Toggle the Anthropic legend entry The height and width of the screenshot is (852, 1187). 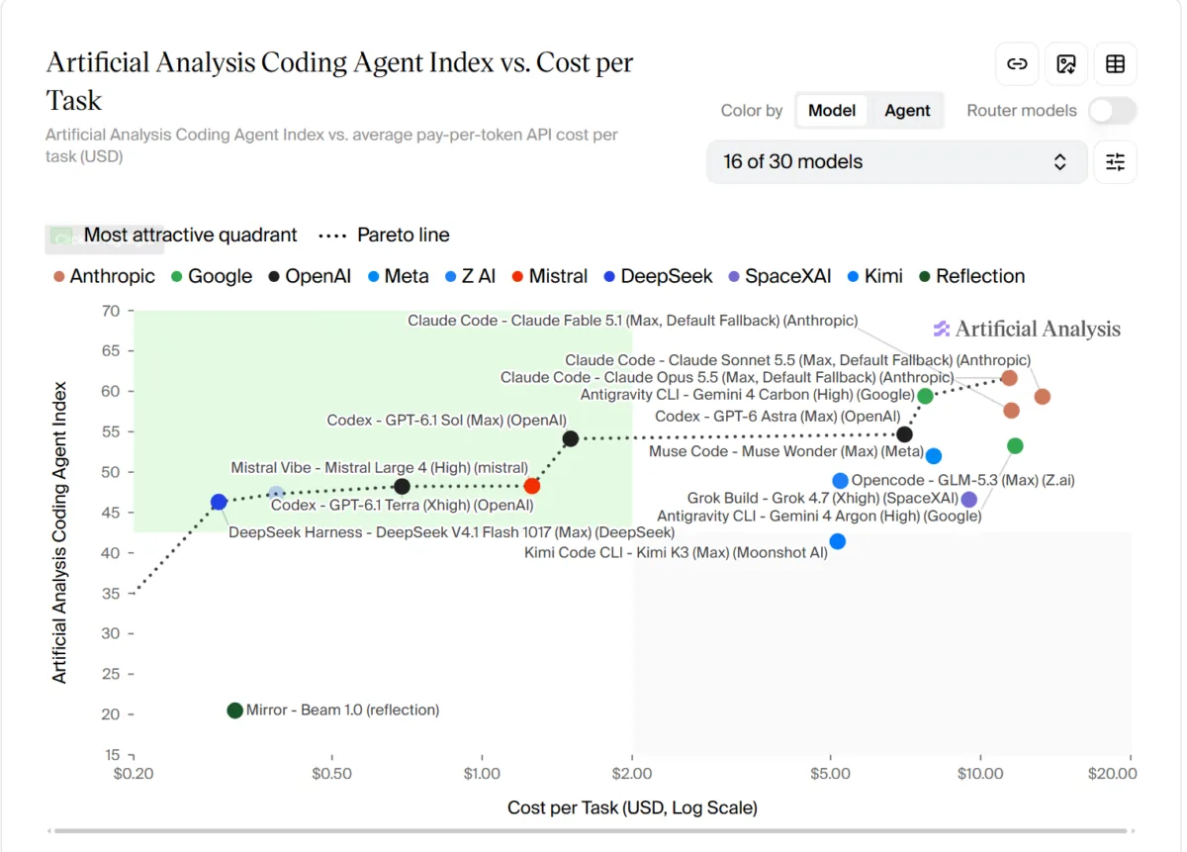(105, 276)
